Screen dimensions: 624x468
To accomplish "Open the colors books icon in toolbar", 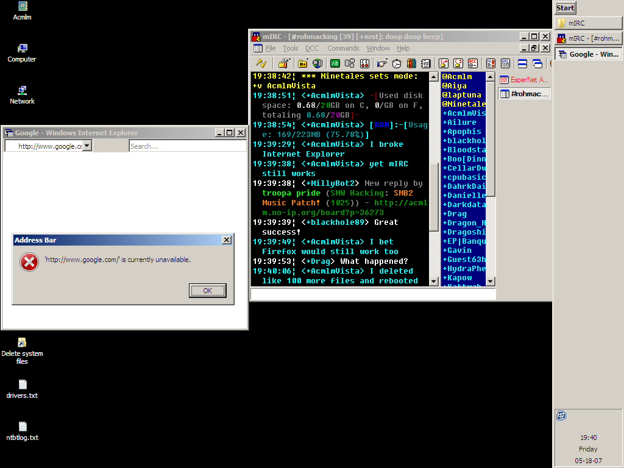I will tap(411, 63).
